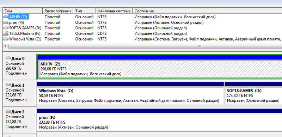The width and height of the screenshot is (282, 137).
Task: Click NTFS cell in Windows Vista (C:) row
Action: click(x=102, y=39)
